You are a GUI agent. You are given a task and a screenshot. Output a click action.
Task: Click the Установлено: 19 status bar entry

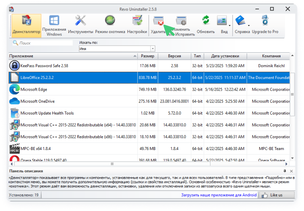24,195
